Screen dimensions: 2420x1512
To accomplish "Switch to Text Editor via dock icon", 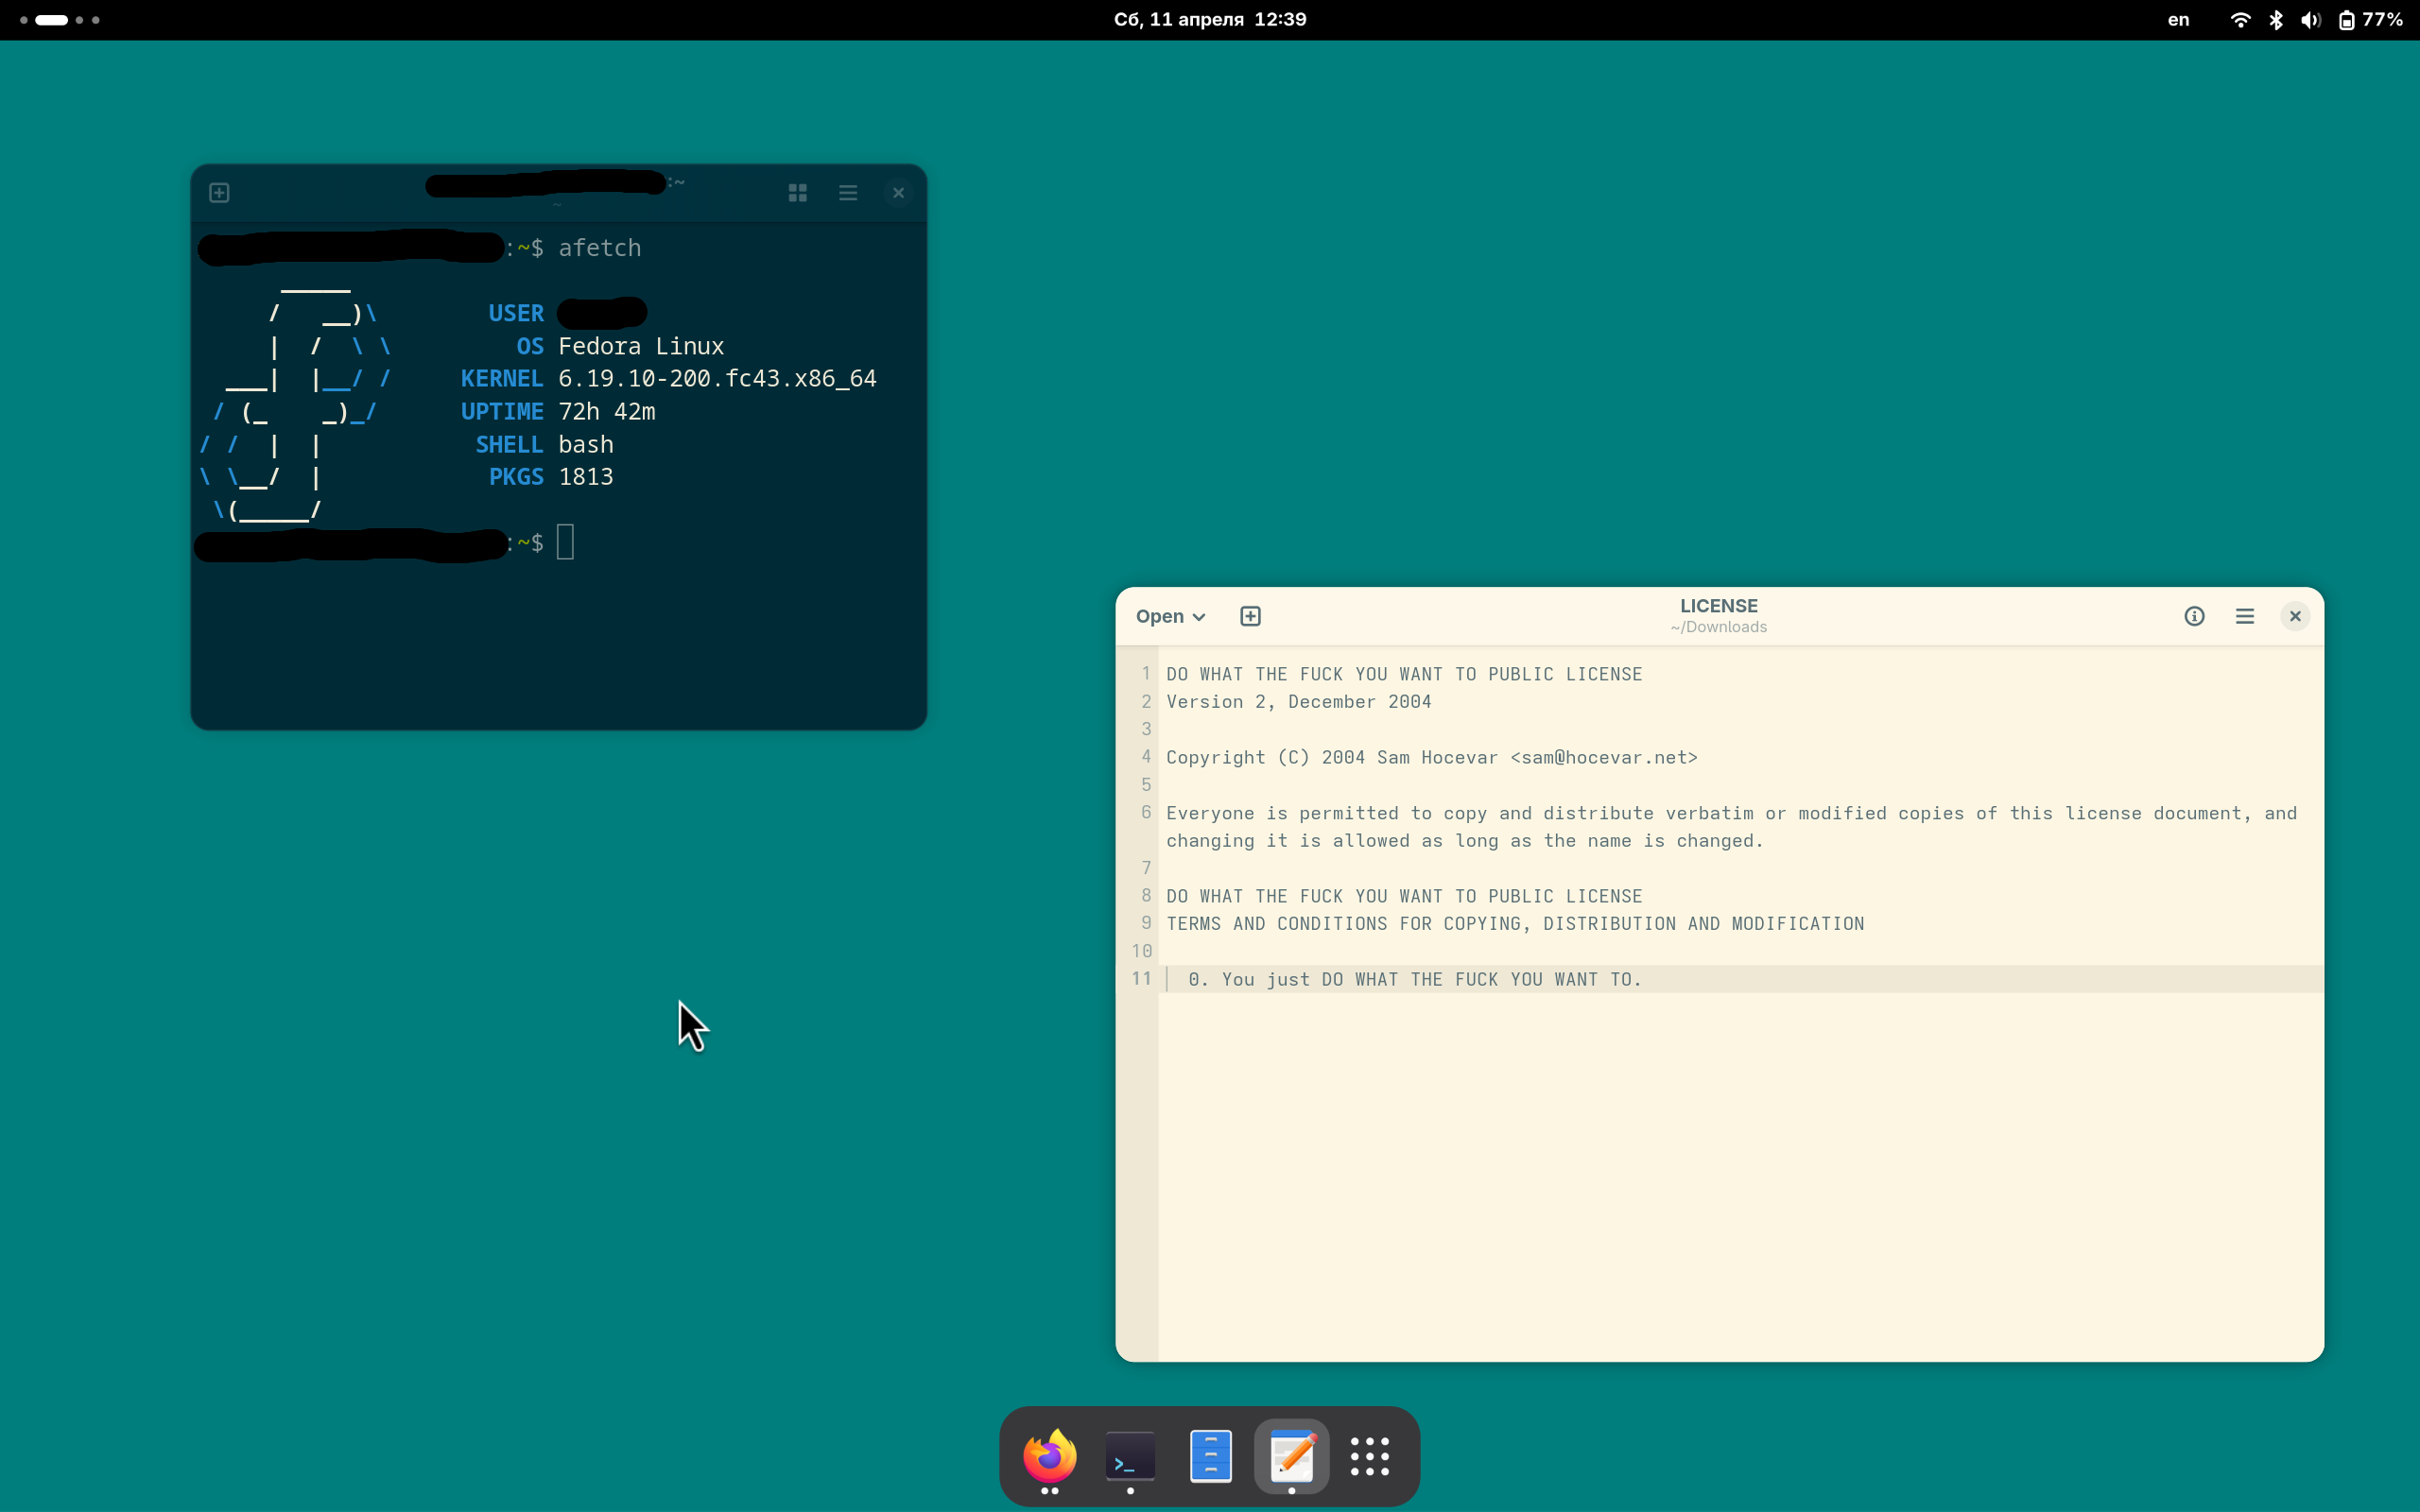I will coord(1291,1456).
